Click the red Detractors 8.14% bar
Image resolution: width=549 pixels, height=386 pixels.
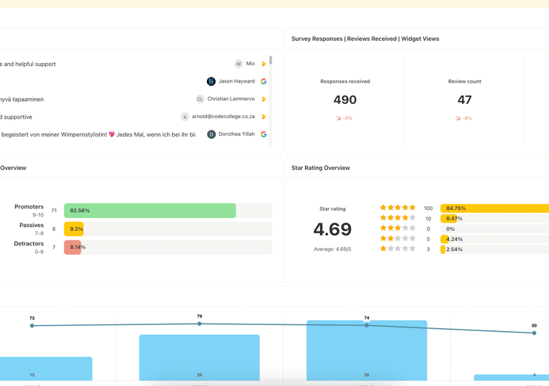point(73,247)
